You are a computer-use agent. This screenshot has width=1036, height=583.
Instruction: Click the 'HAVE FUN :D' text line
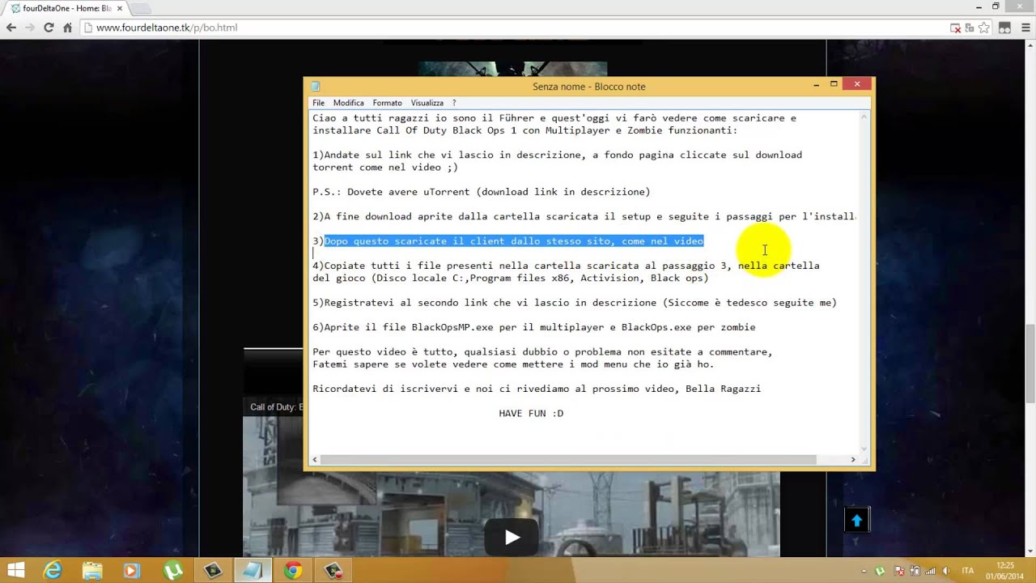coord(531,413)
